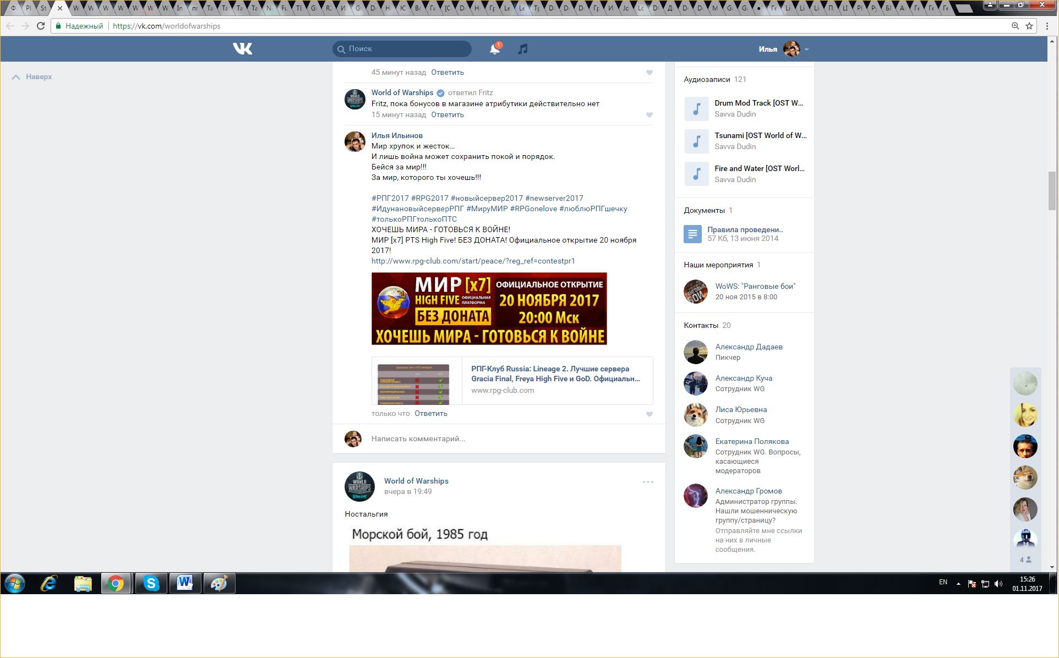1059x658 pixels.
Task: Reply to comment posted 15 minutes ago
Action: [447, 115]
